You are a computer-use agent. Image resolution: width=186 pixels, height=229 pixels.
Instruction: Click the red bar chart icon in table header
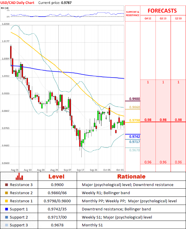pyautogui.click(x=19, y=176)
